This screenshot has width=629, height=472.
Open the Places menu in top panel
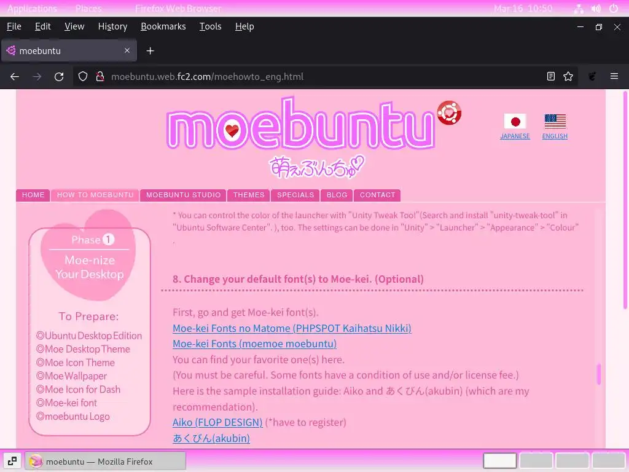pos(88,9)
